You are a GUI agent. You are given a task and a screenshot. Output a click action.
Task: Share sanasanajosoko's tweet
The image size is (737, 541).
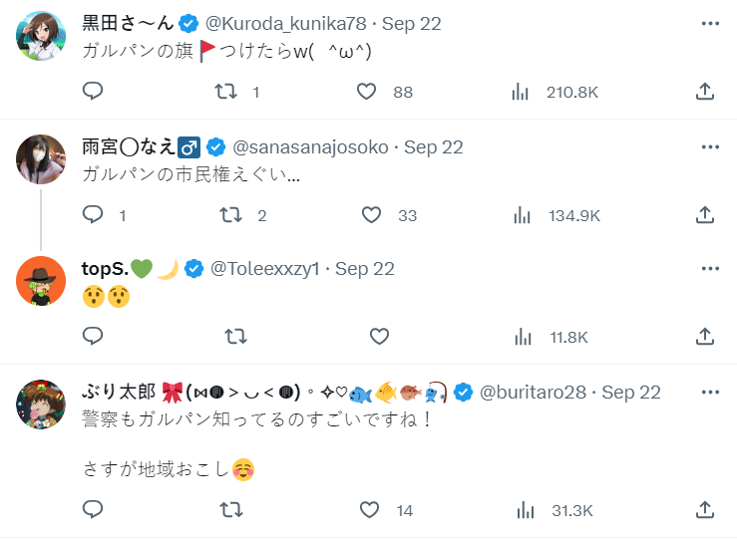pyautogui.click(x=704, y=214)
